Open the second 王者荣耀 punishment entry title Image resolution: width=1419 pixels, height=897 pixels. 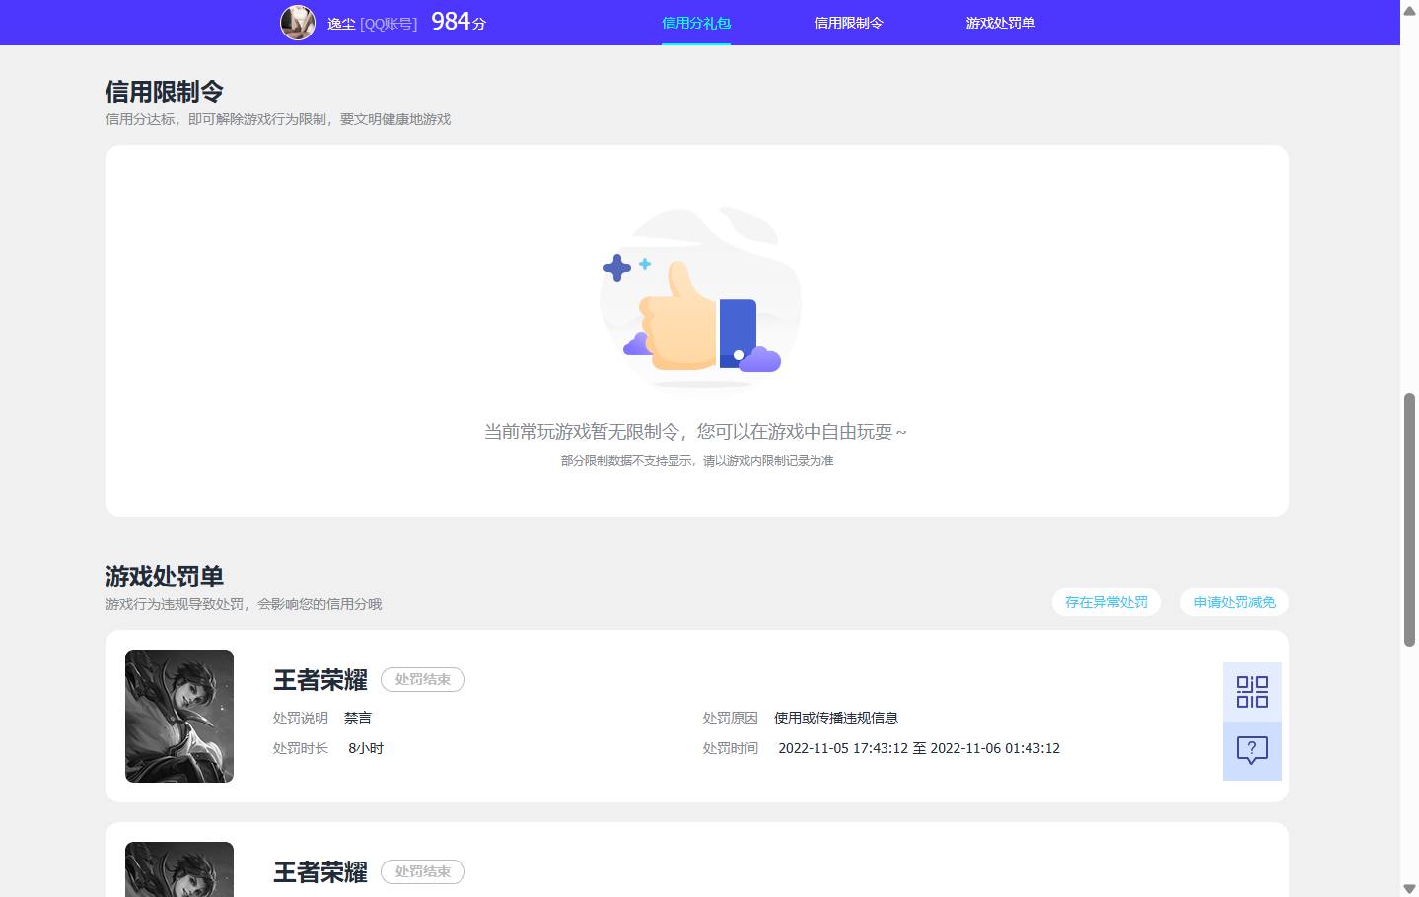point(319,872)
